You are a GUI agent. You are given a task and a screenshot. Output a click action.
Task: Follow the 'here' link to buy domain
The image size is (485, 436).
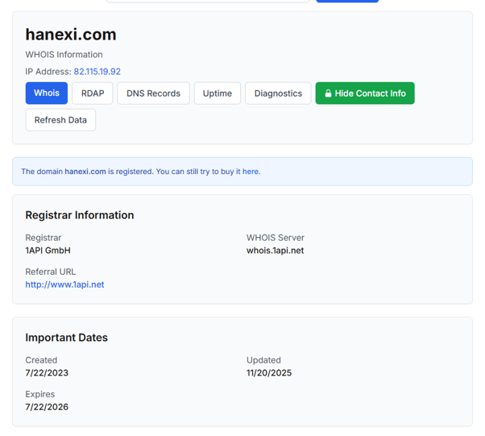tap(251, 172)
